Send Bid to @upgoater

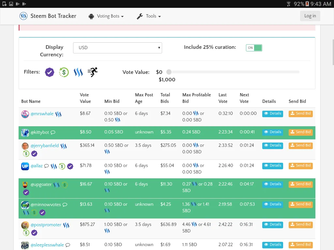click(300, 184)
